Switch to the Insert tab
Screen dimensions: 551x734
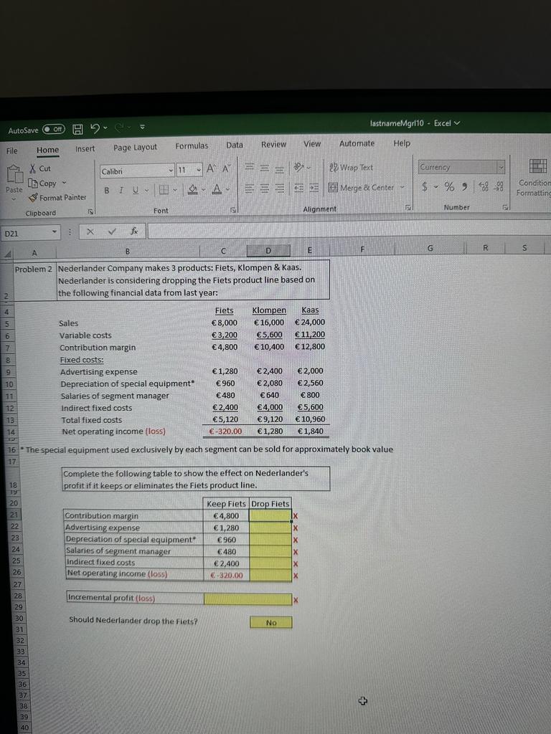pos(85,148)
